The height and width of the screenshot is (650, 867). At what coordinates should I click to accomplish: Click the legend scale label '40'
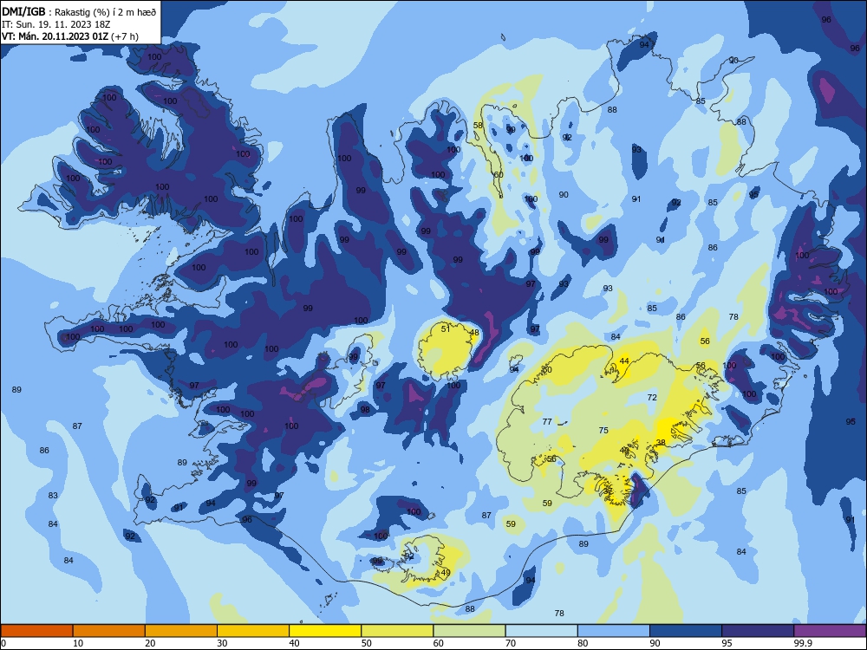[x=295, y=643]
